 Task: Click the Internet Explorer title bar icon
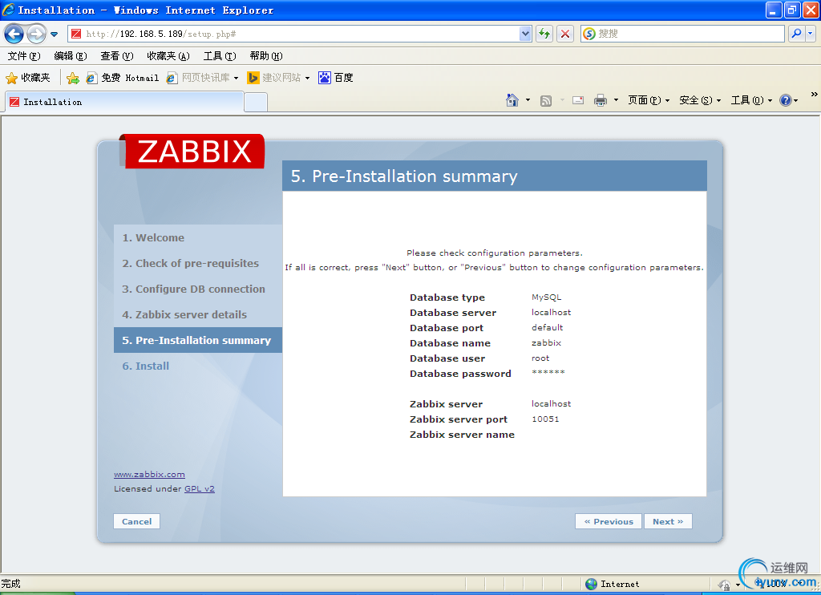click(8, 10)
